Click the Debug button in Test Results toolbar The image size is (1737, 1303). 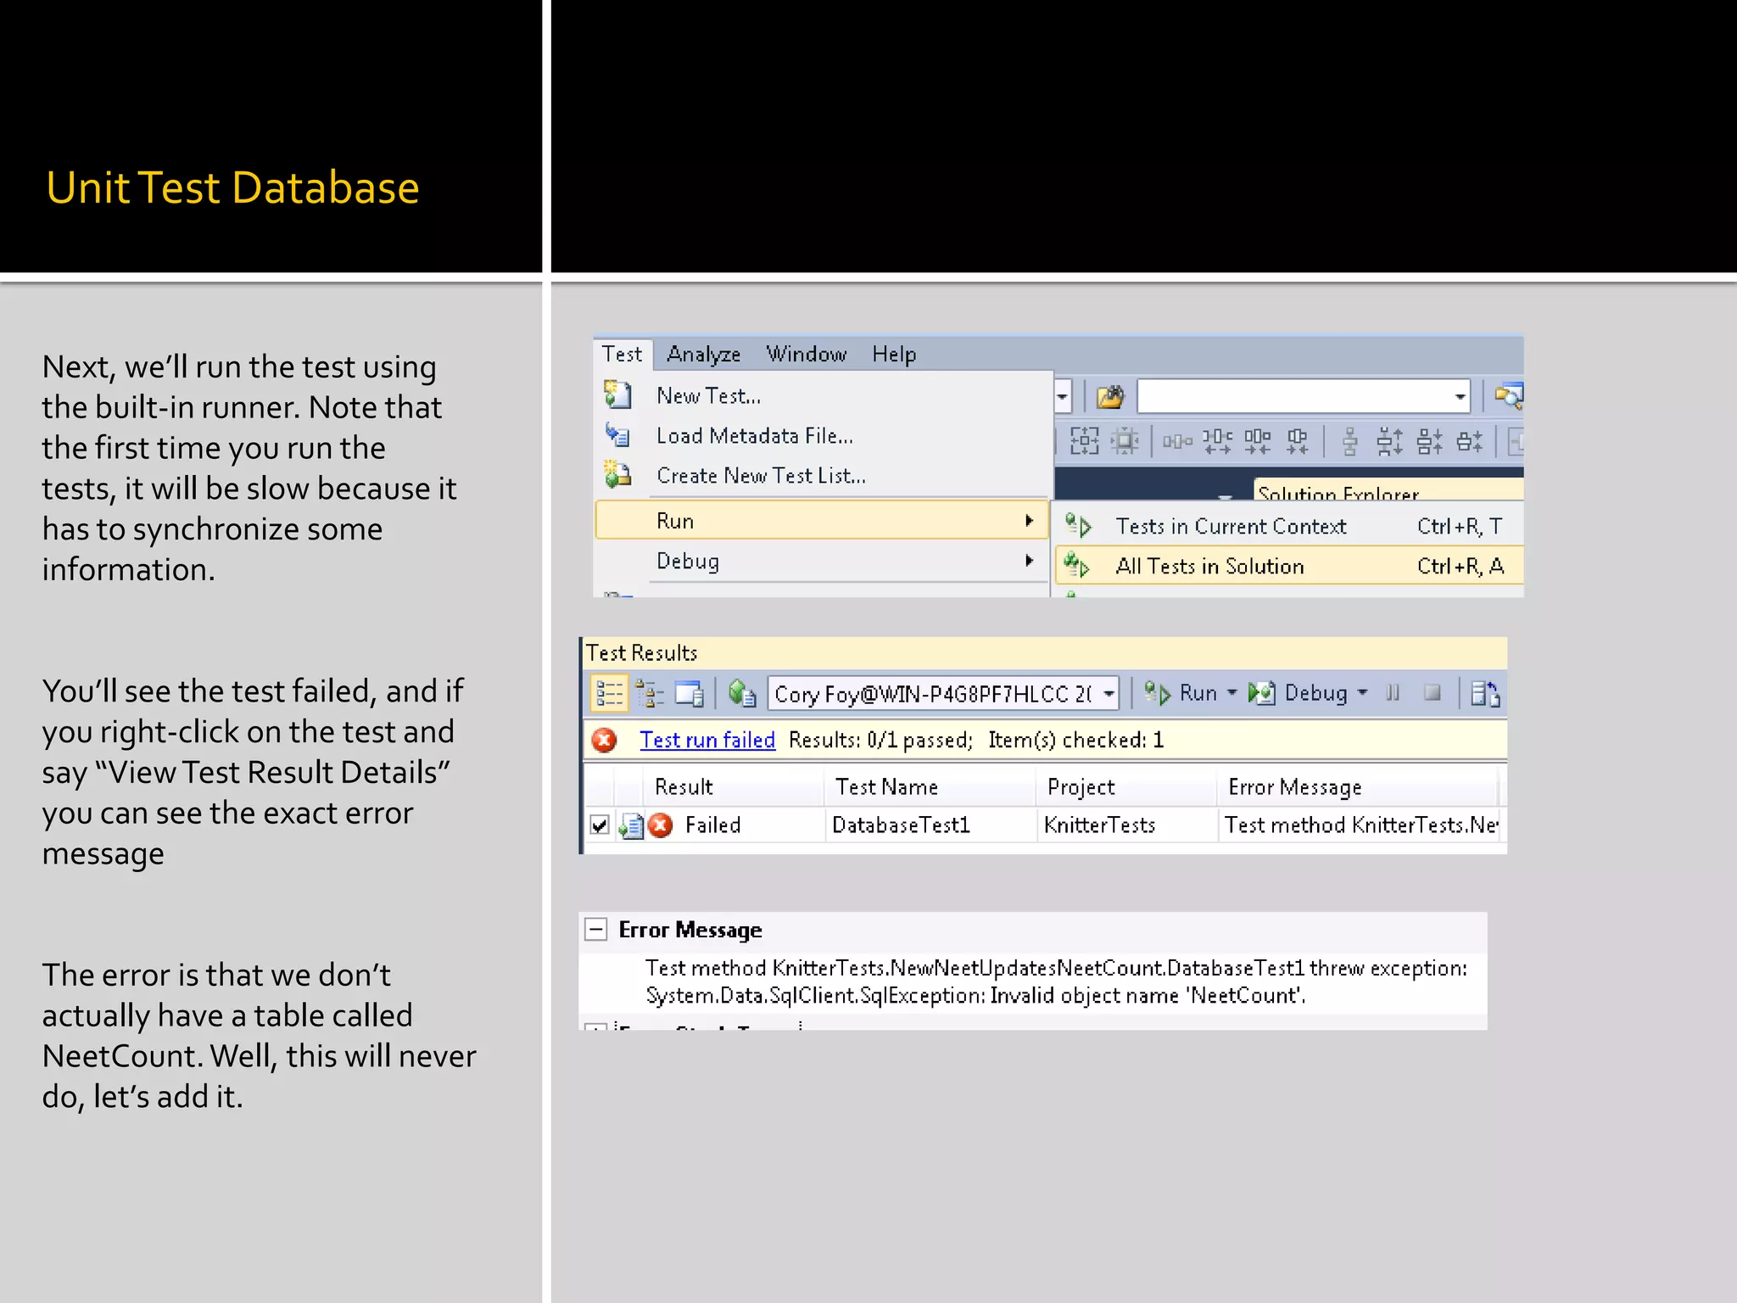point(1298,693)
